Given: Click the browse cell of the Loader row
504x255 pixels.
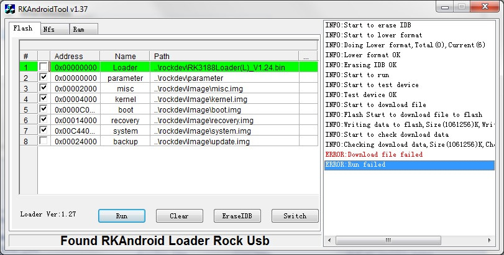Looking at the screenshot, I should pos(308,67).
